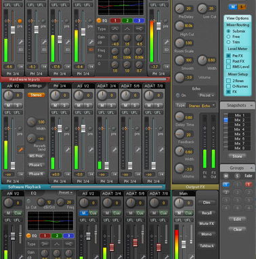Click the Software Playback PH 3/4 fader handle

point(60,128)
